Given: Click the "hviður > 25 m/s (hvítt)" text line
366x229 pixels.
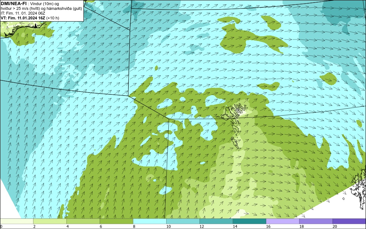Looking at the screenshot, I should 20,8.
